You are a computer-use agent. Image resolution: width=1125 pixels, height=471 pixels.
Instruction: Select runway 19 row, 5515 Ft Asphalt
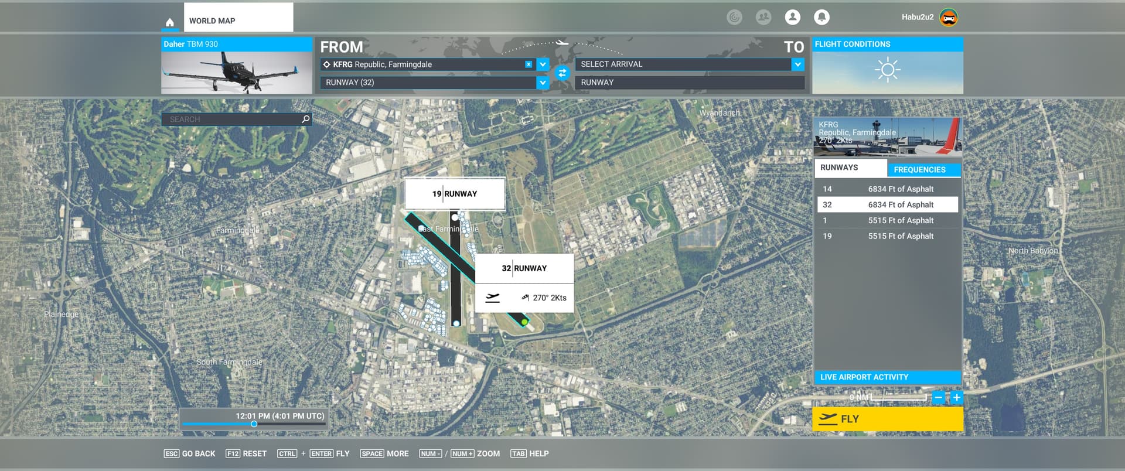887,236
